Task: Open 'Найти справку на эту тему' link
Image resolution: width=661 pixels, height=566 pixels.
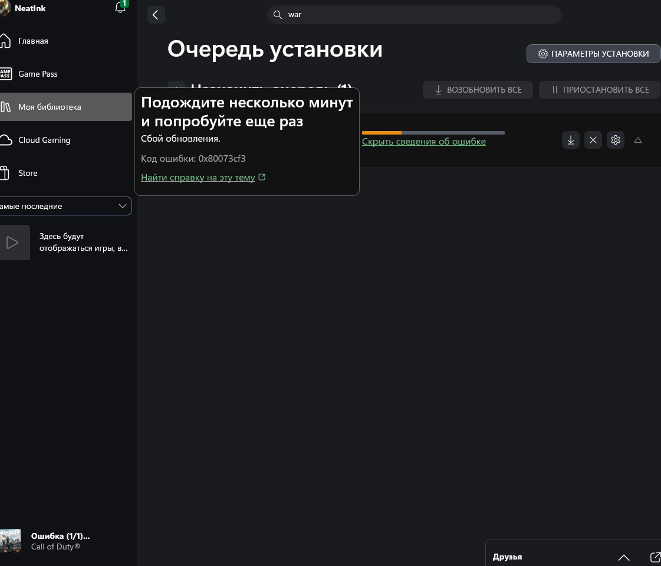Action: coord(203,177)
